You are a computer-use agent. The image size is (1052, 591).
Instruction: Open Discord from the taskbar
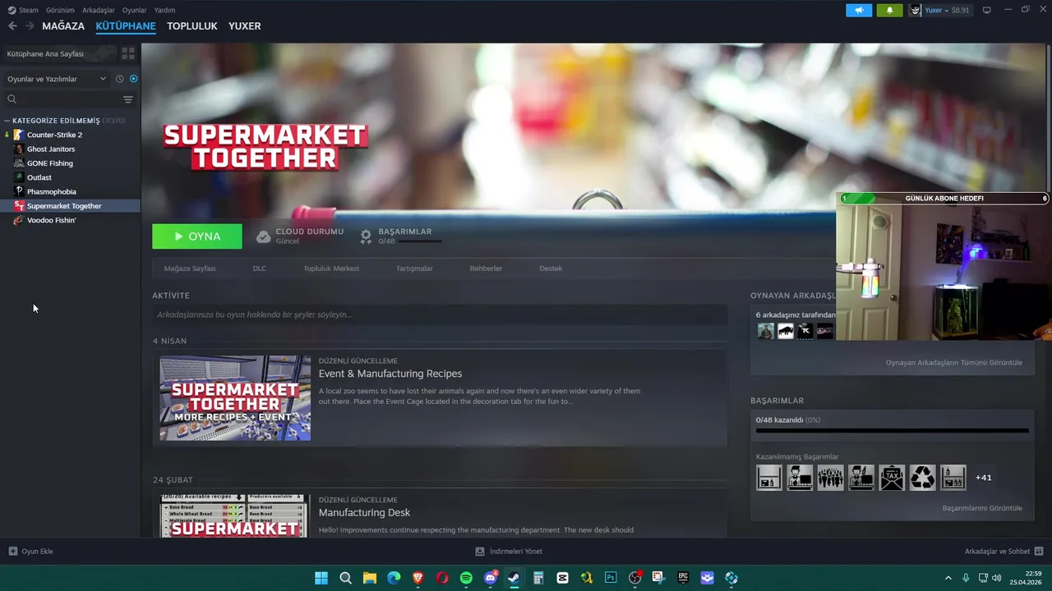coord(491,578)
